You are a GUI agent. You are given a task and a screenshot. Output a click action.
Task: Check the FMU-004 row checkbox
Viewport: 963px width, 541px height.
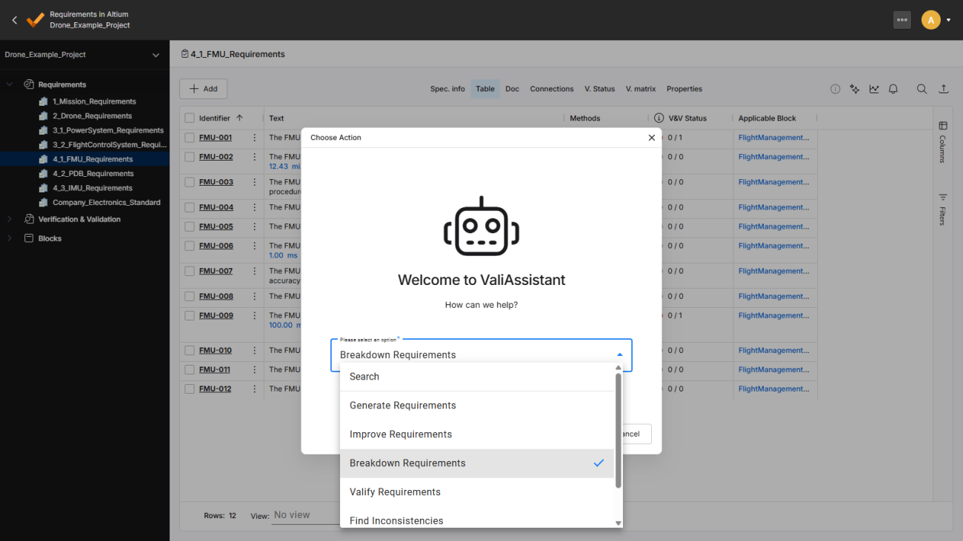[190, 207]
